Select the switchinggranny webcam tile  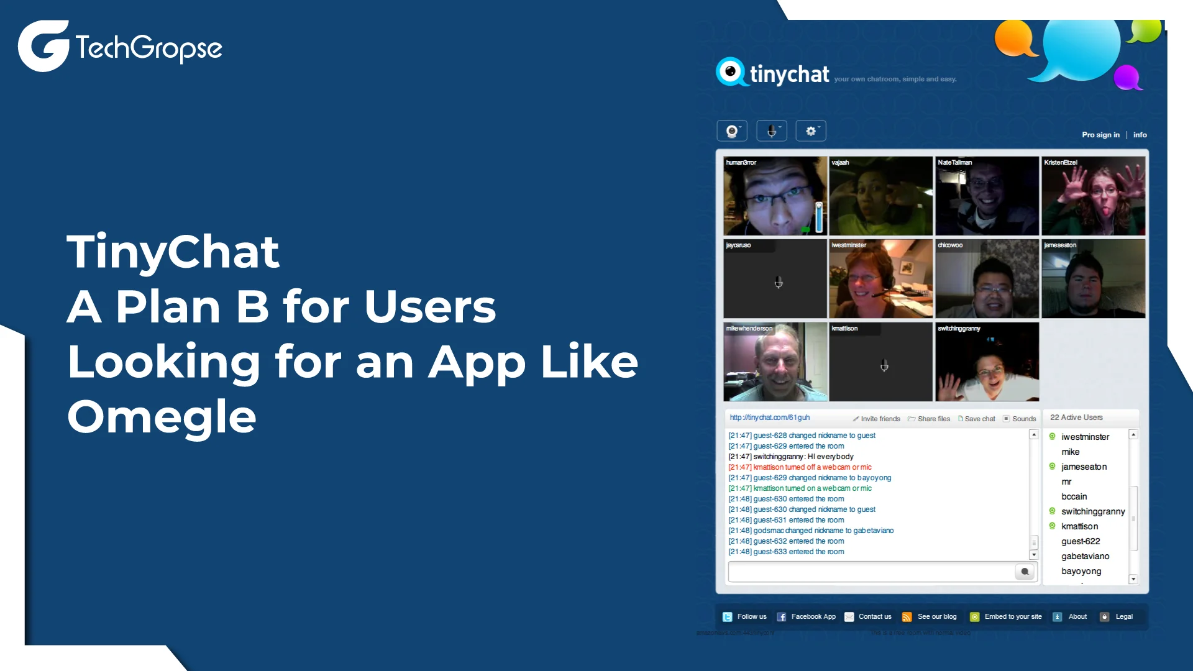(987, 362)
